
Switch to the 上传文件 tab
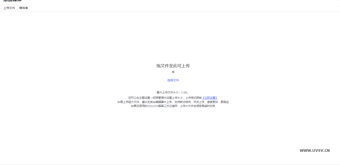[x=9, y=8]
